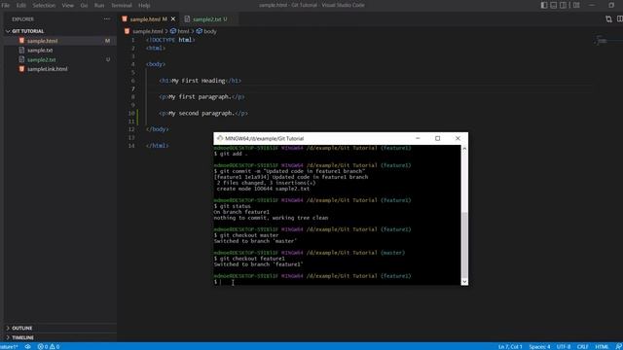Click the file icon beside sample.txt in Explorer
623x350 pixels.
21,50
